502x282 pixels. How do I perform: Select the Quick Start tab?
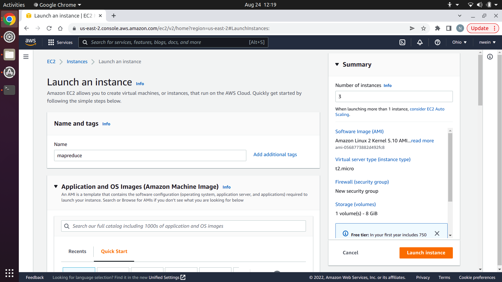click(x=114, y=251)
